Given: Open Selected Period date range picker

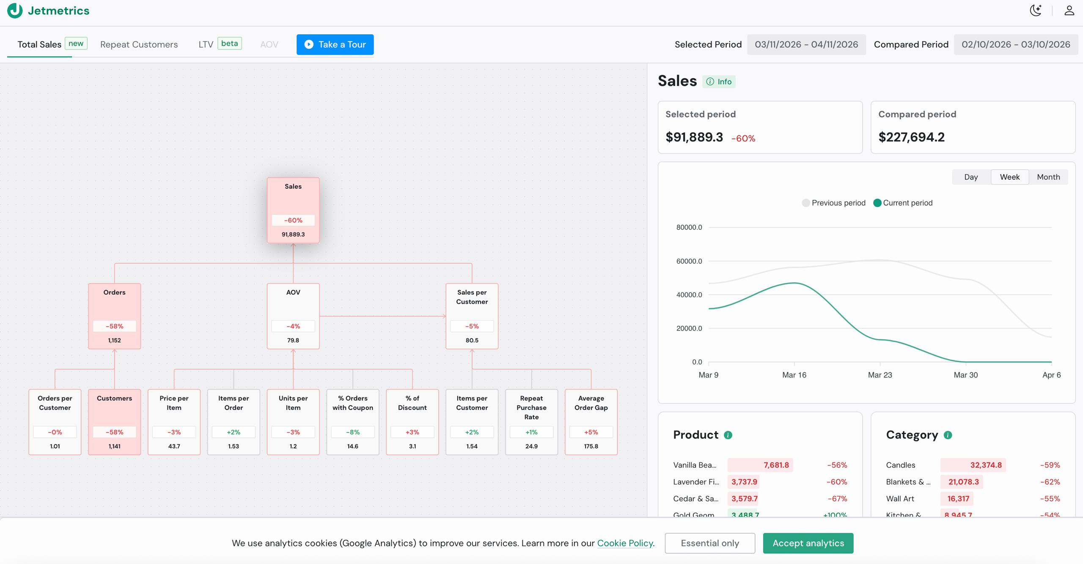Looking at the screenshot, I should coord(806,44).
